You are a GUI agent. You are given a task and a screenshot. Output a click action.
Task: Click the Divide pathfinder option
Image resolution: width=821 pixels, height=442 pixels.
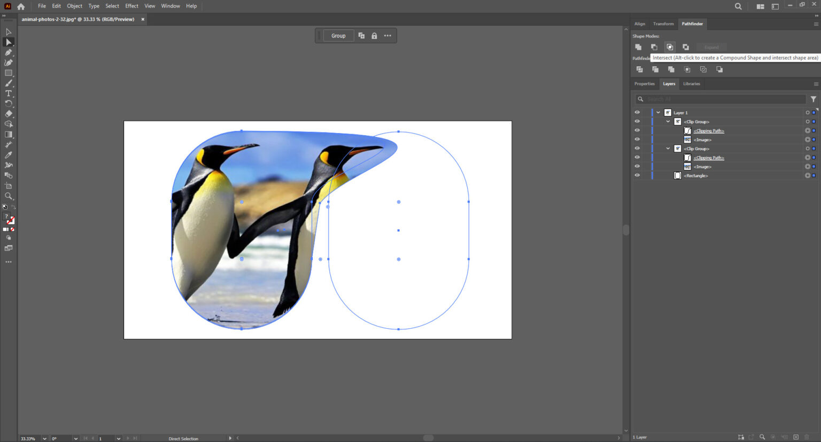[639, 69]
